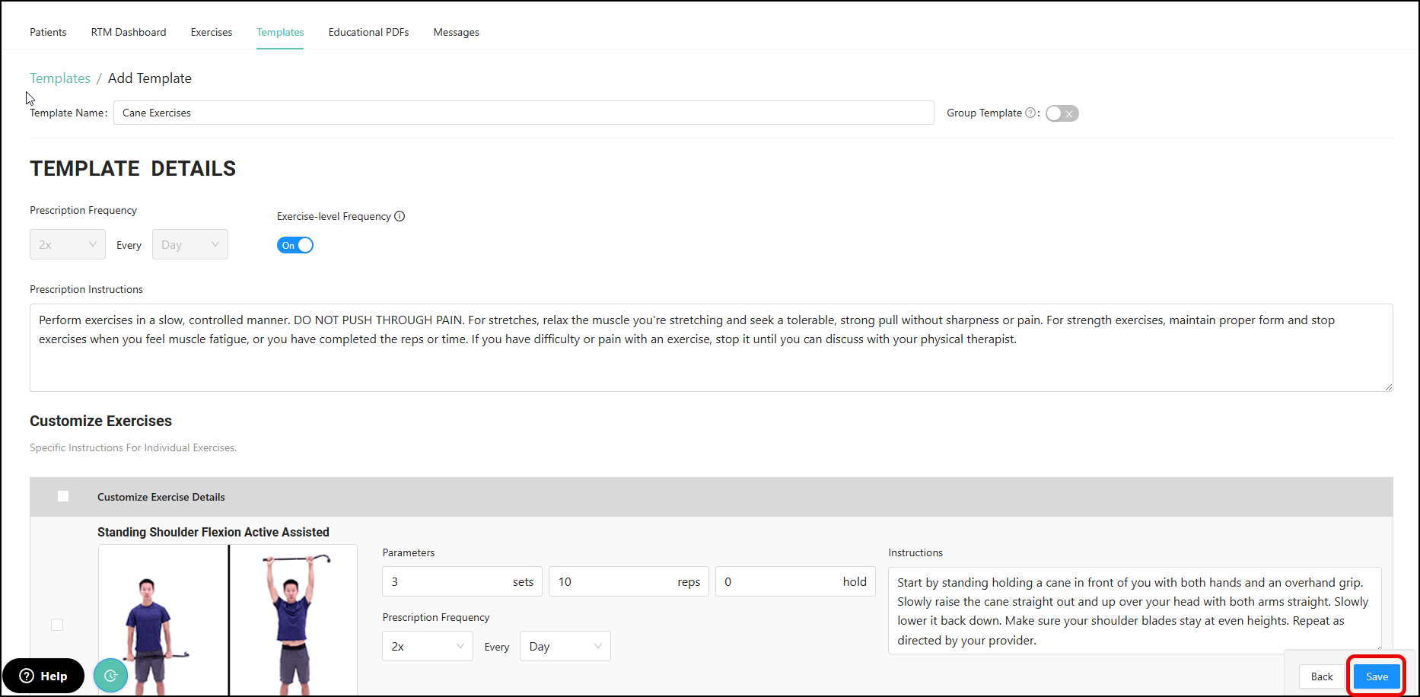Click the shoulder flexion exercise thumbnail

point(228,619)
